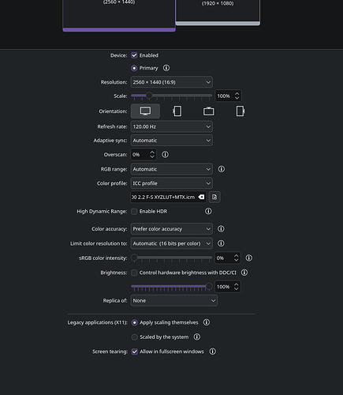The width and height of the screenshot is (343, 395).
Task: Uncheck the Device Enabled checkbox
Action: tap(134, 55)
